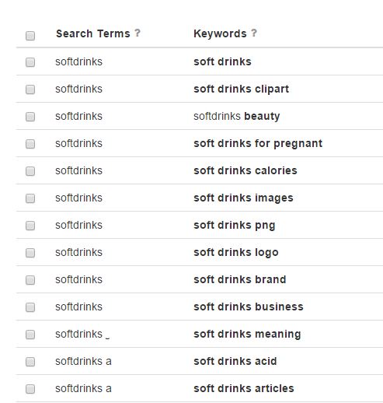Click 'softdrinks a' term in acid row
Screen dimensions: 383x403
[83, 361]
